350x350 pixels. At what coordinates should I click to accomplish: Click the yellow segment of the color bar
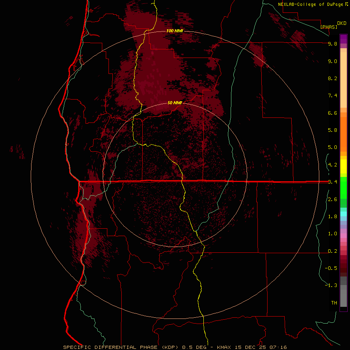coord(343,166)
